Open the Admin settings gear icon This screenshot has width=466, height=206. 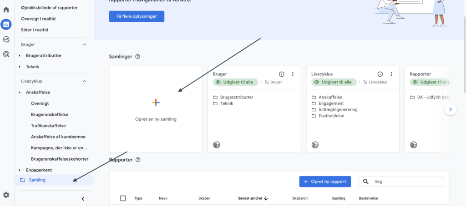tap(6, 195)
